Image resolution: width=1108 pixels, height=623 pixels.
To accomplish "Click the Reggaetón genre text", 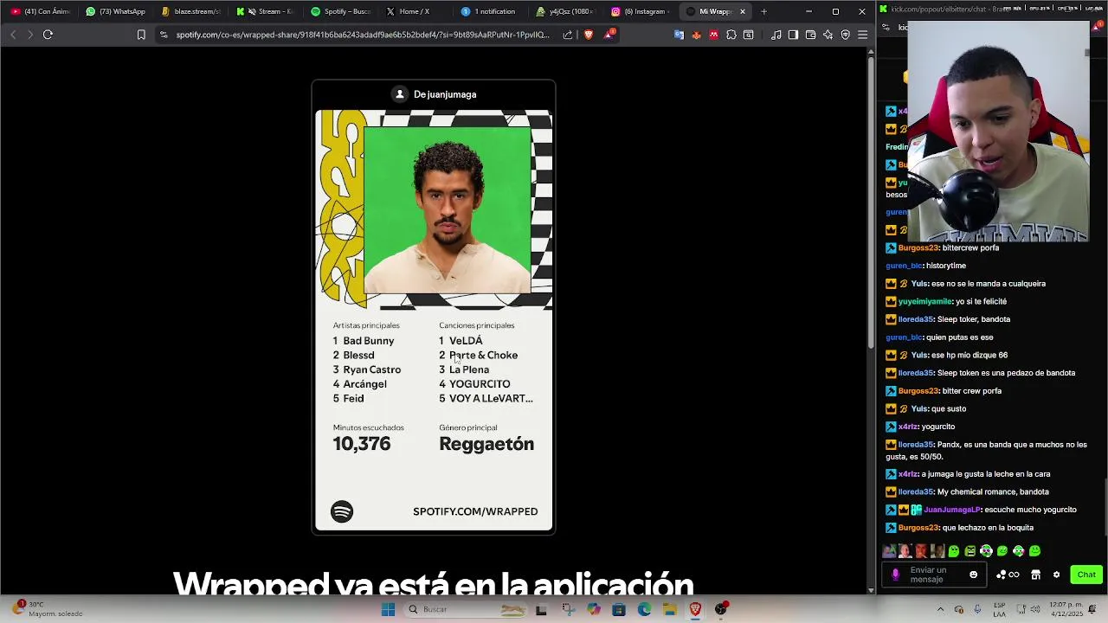I will click(486, 444).
